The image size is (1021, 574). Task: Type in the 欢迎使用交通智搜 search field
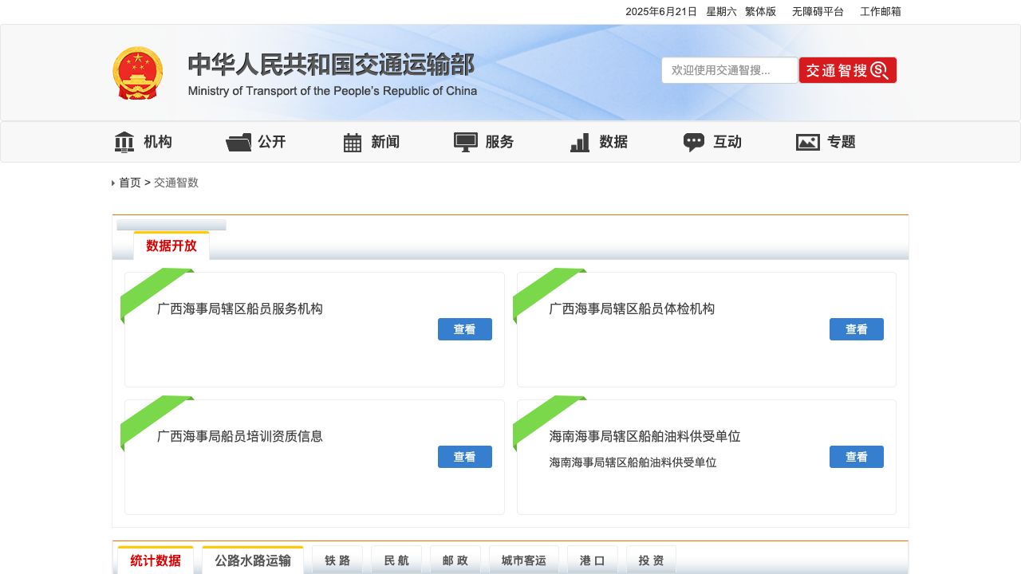click(729, 70)
